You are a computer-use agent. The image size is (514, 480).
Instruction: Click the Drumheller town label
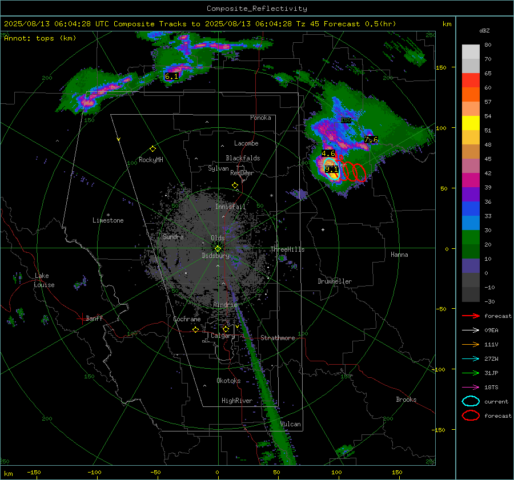pos(335,281)
